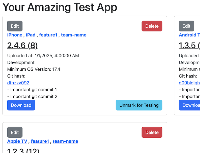Open the iPhone tag link
200x153 pixels.
coord(15,35)
